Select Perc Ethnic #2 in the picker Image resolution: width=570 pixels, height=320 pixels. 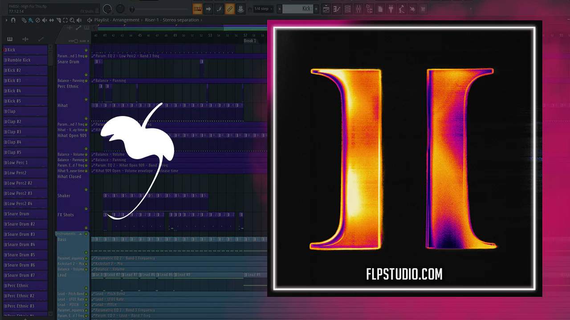click(25, 296)
